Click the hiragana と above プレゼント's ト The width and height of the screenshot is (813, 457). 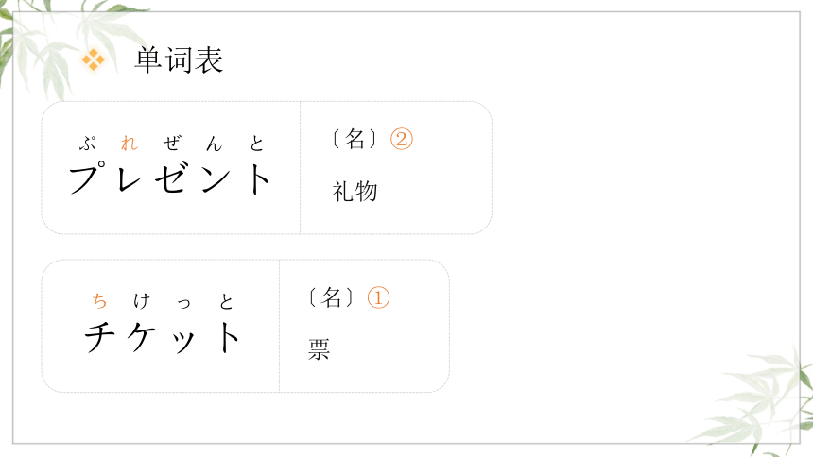tap(256, 144)
